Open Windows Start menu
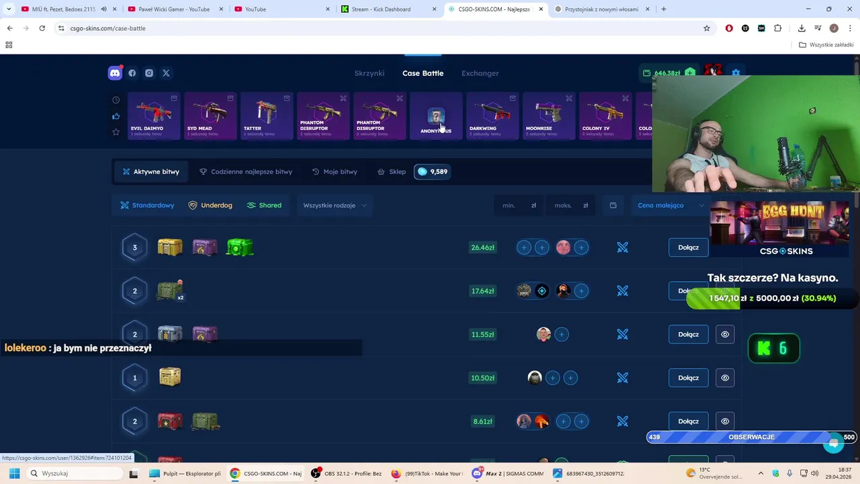 pyautogui.click(x=14, y=473)
